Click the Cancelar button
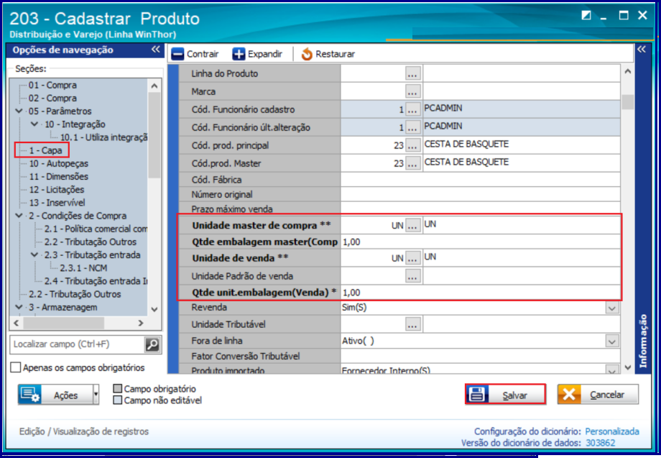This screenshot has width=661, height=458. pos(598,395)
